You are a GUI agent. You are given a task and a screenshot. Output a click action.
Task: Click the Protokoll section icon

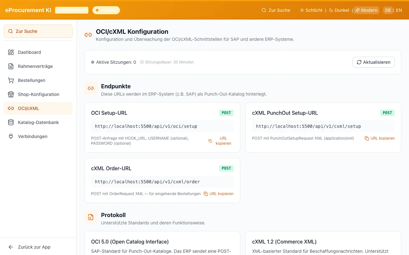coord(91,217)
